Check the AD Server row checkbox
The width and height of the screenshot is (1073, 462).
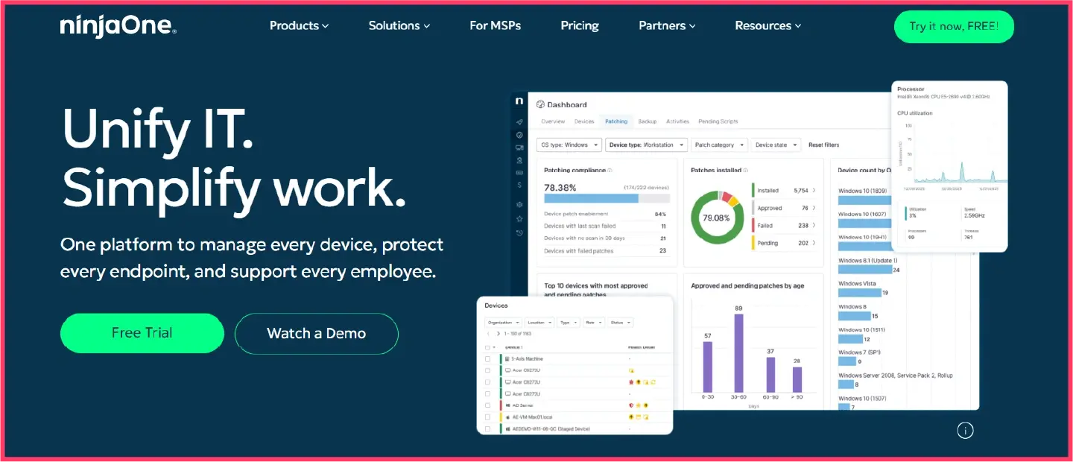click(x=487, y=405)
